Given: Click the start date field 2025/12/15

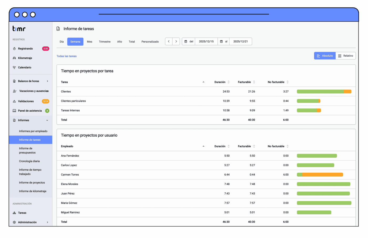Looking at the screenshot, I should point(206,42).
